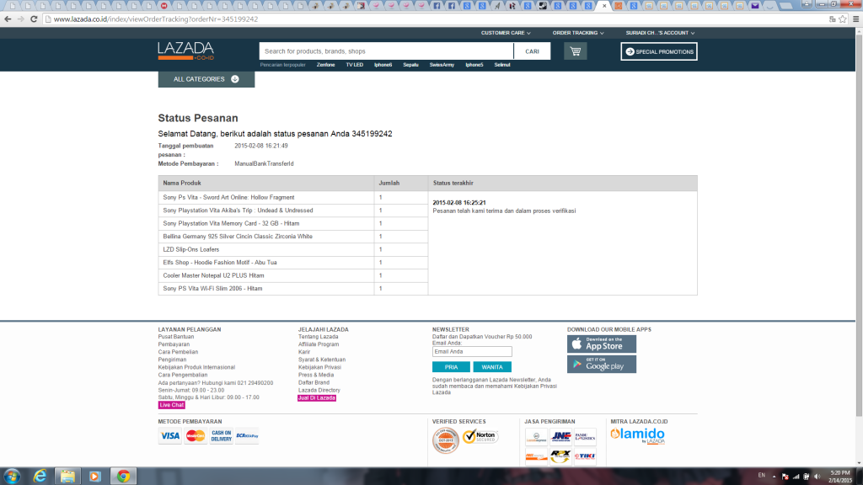Switch to the Gmail browser tab

point(164,6)
